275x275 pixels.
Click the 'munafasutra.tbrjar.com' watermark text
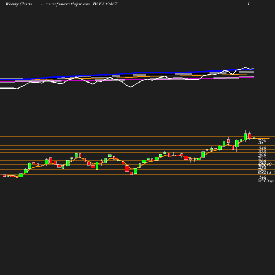(x=68, y=4)
